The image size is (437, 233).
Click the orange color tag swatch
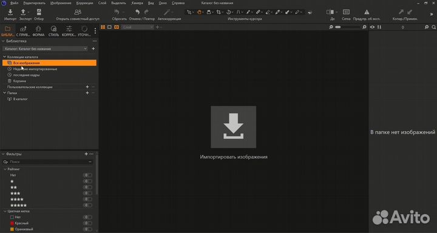click(12, 229)
